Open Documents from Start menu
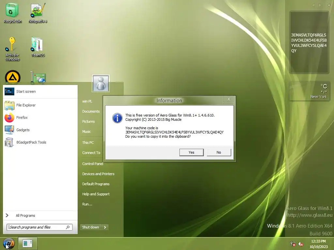The image size is (334, 250). 91,111
